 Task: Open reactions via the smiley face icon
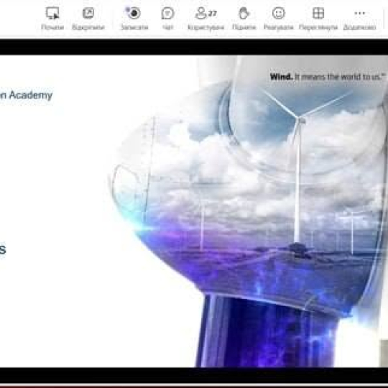click(x=278, y=13)
